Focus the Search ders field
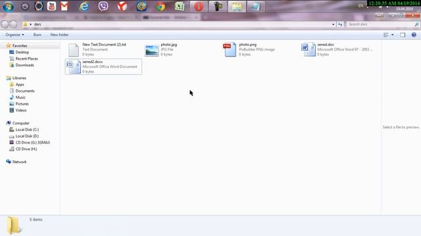Viewport: 421px width, 236px height. [x=380, y=24]
